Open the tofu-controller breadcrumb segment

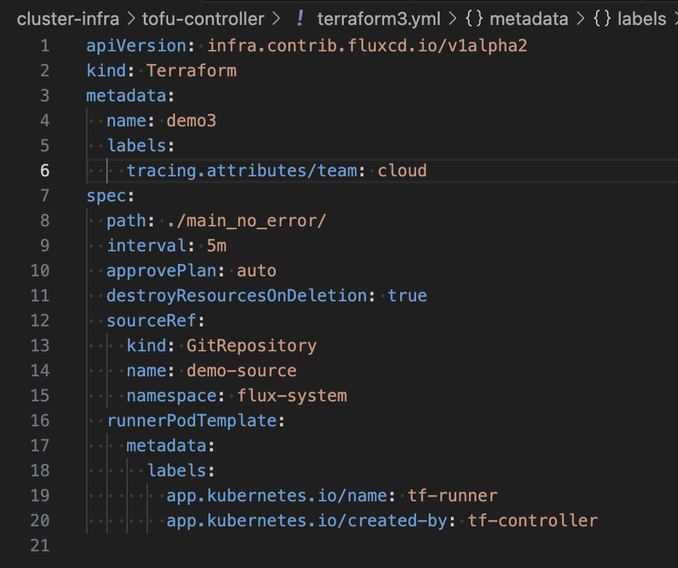204,19
